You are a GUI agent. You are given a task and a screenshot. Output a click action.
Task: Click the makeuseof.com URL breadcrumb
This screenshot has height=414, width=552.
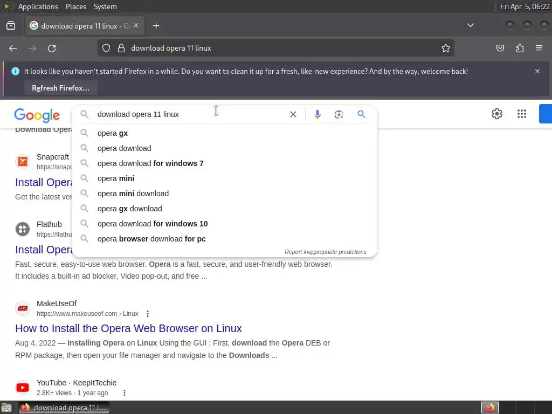click(x=87, y=314)
